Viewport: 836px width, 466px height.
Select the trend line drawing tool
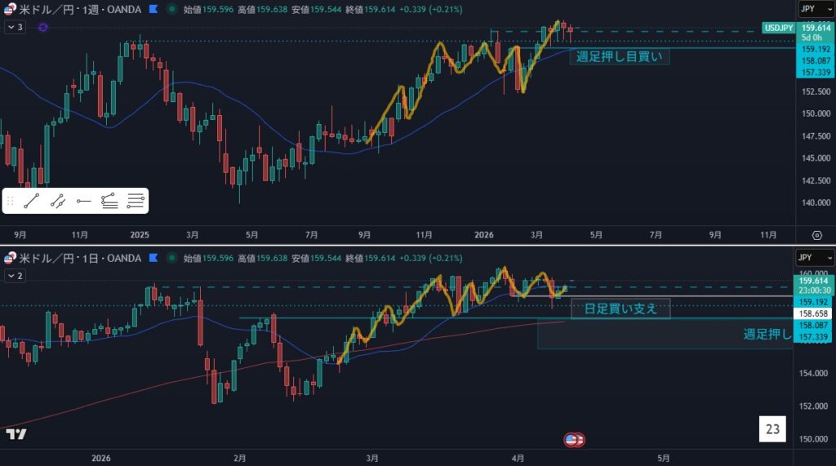[32, 200]
